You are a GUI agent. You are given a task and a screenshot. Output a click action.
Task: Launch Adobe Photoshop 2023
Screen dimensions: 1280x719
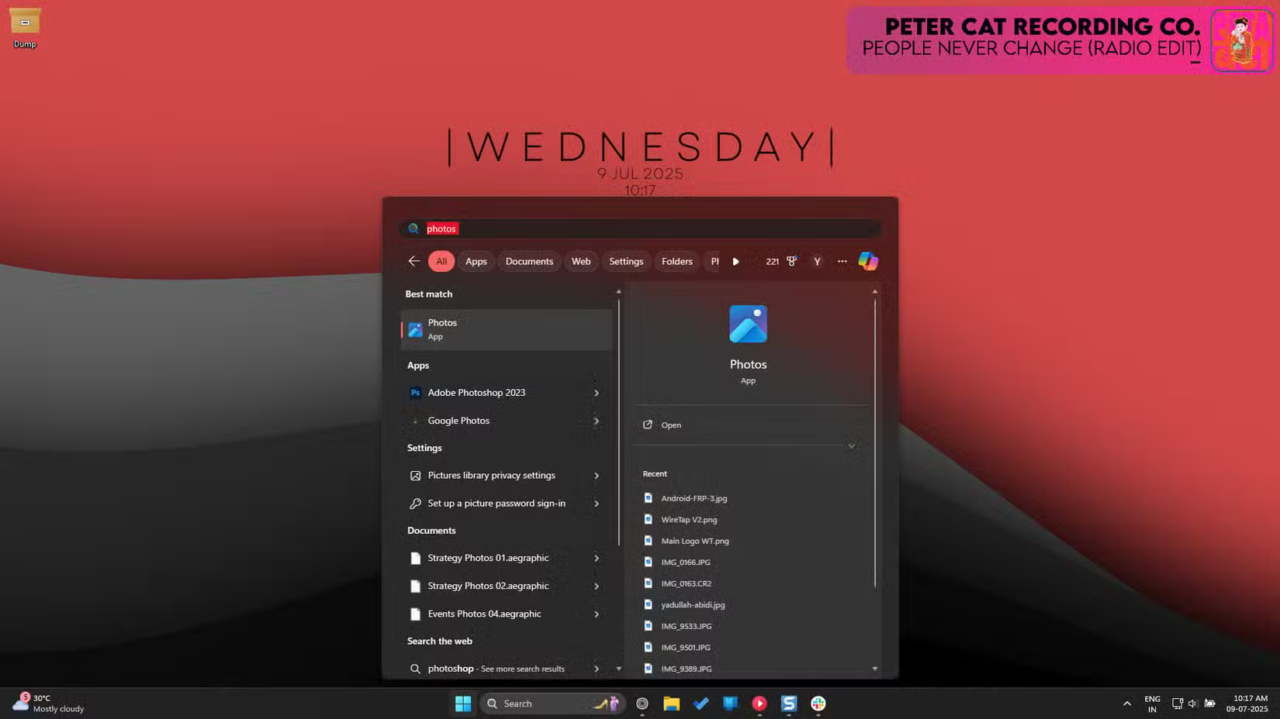click(476, 393)
